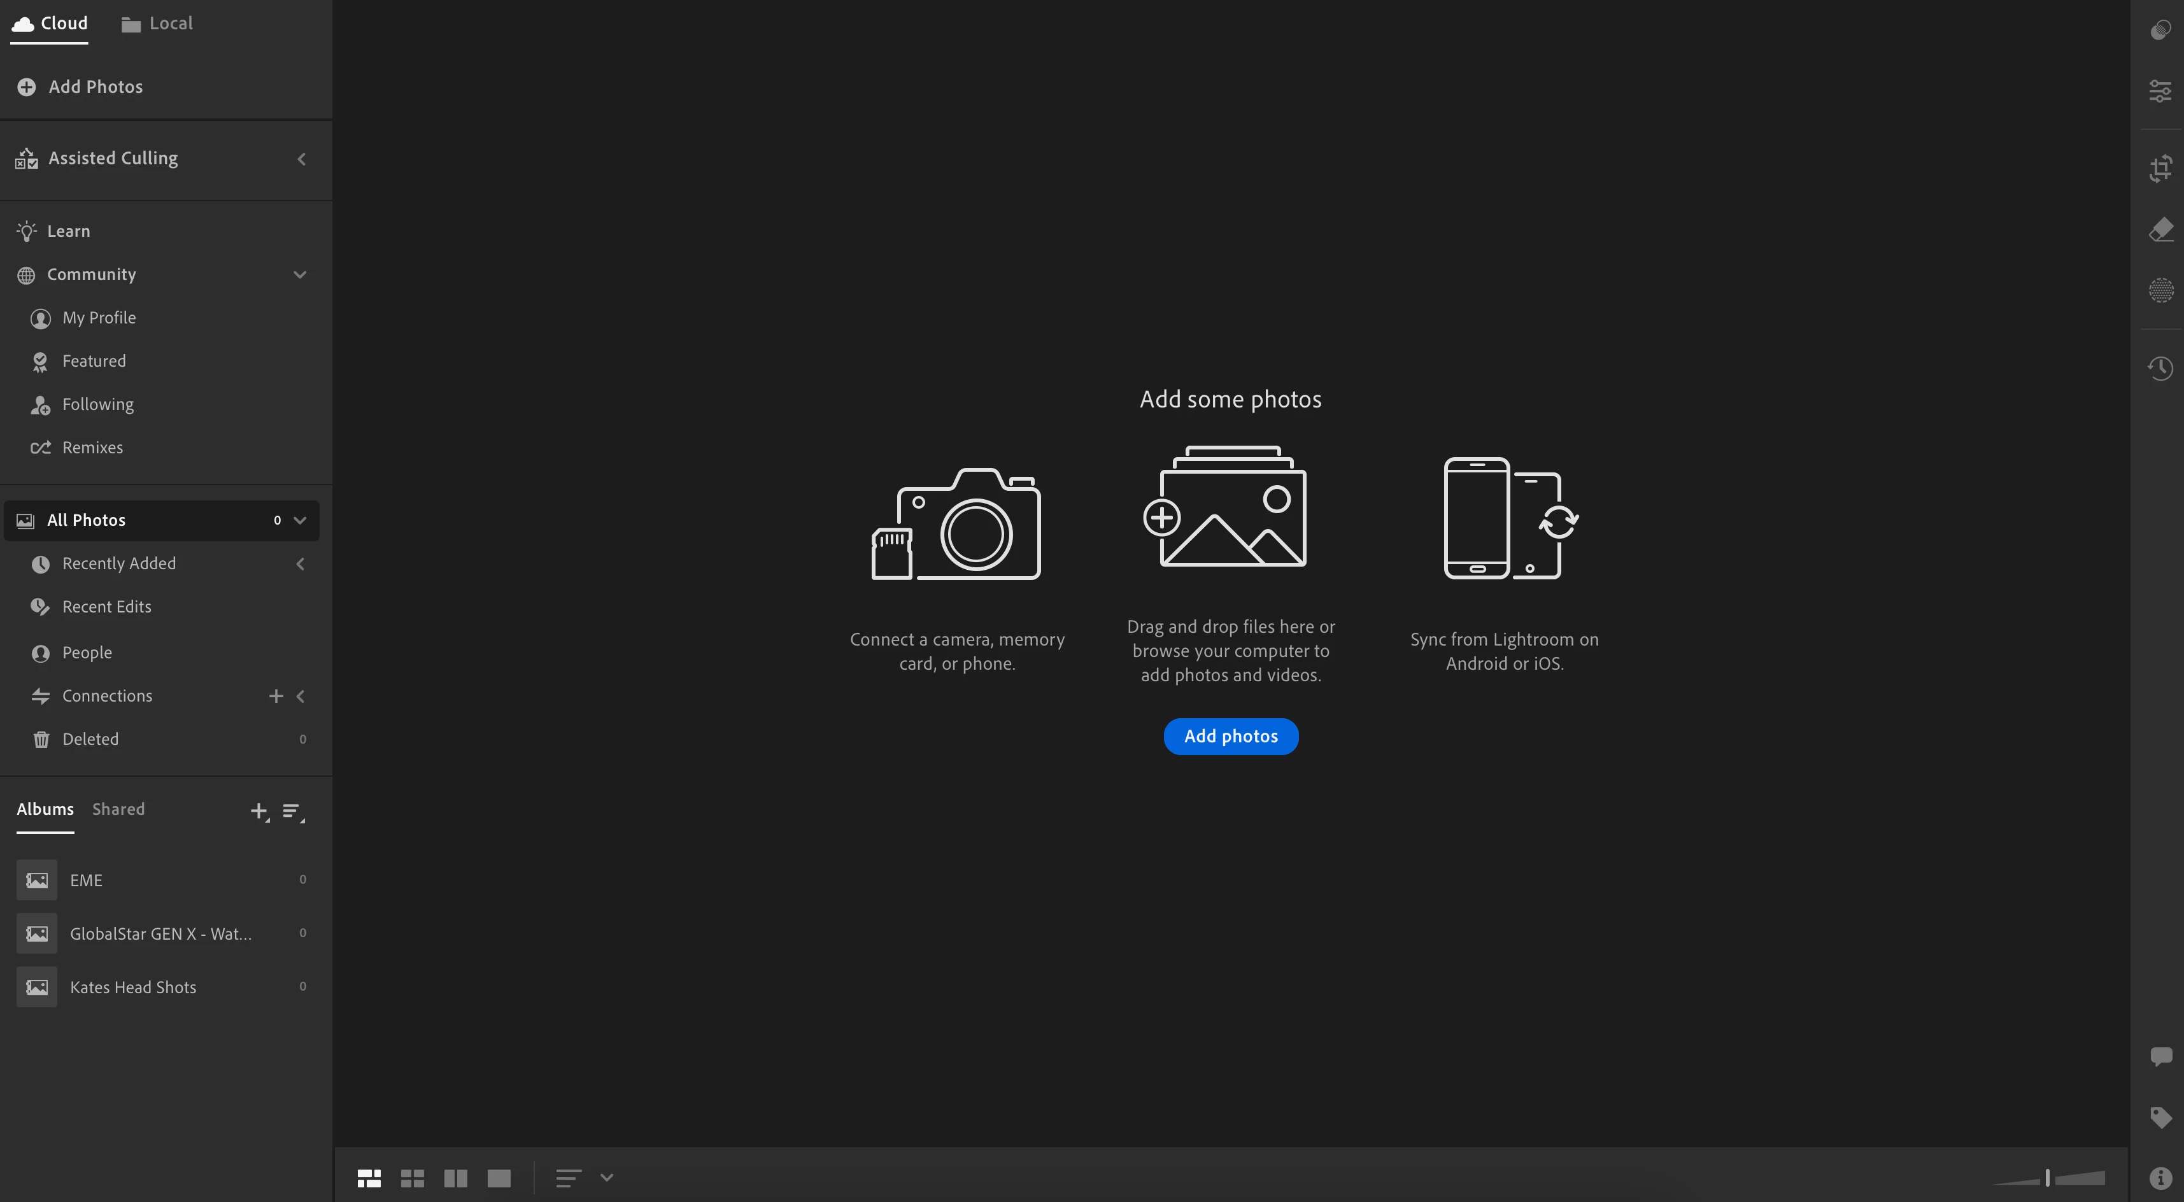Click the EME album thumbnail

point(36,880)
